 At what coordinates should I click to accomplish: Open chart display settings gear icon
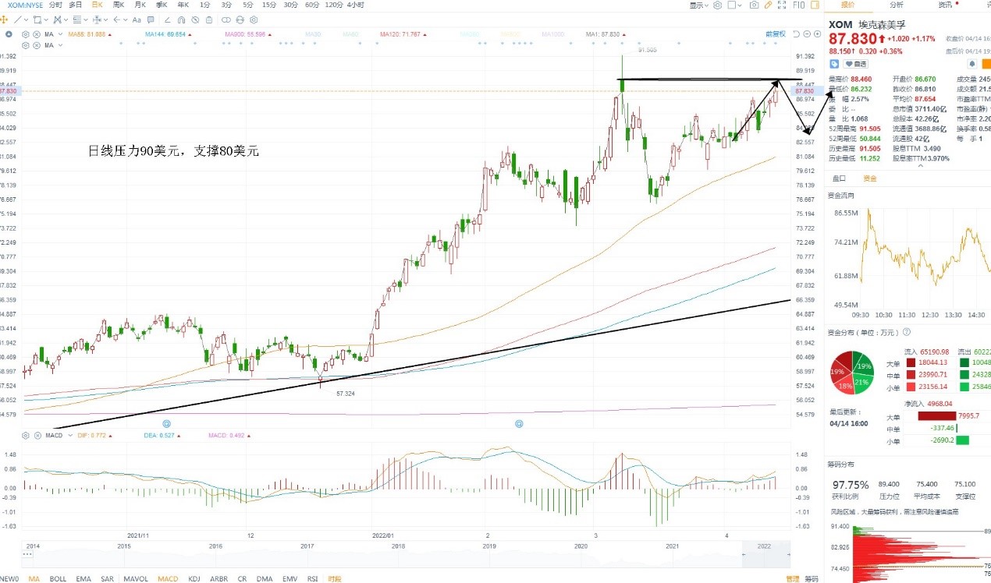[717, 5]
